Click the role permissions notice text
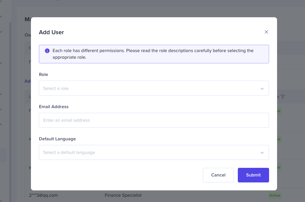Image resolution: width=305 pixels, height=202 pixels. click(x=153, y=54)
